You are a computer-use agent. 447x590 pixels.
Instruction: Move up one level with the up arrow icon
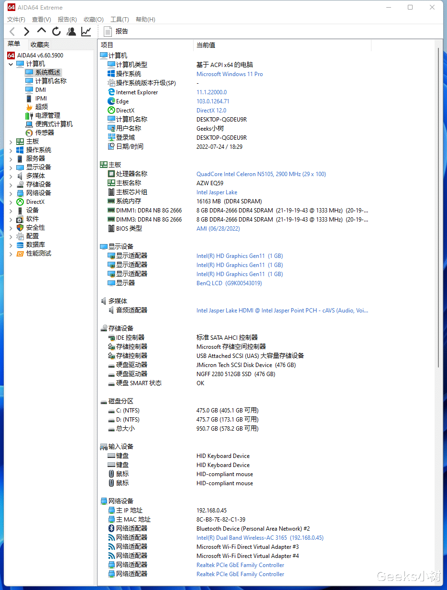click(x=42, y=31)
